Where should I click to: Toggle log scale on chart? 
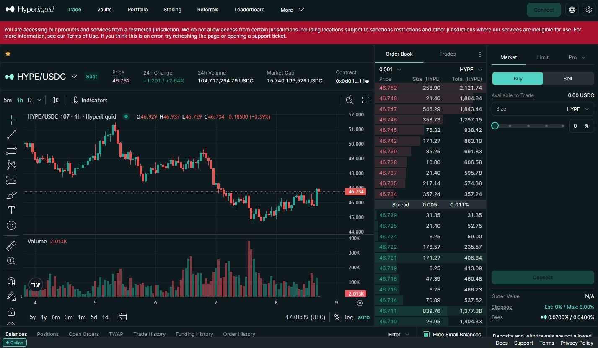(349, 317)
